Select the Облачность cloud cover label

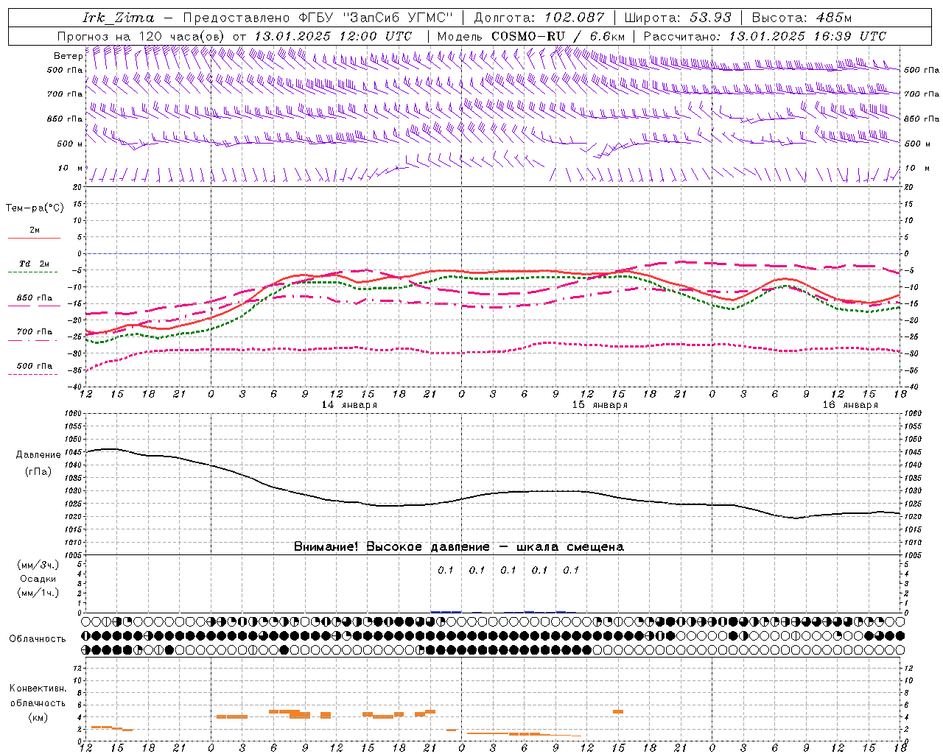[x=38, y=638]
